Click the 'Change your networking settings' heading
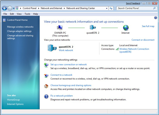The image size is (159, 115). click(x=61, y=60)
